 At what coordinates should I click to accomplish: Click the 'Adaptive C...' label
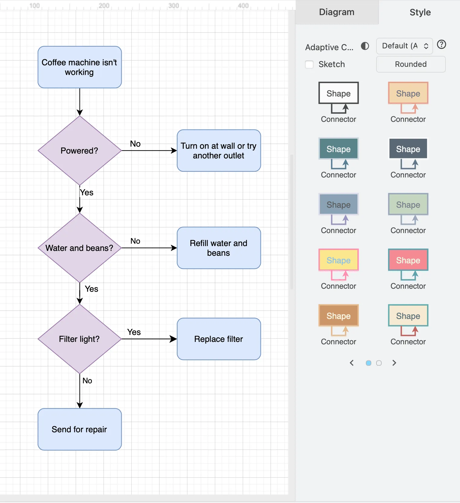tap(329, 47)
